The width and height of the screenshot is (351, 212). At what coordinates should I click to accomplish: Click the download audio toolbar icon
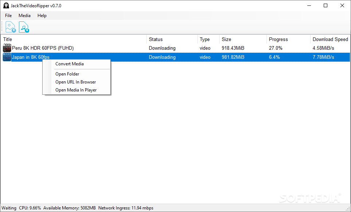(x=24, y=27)
